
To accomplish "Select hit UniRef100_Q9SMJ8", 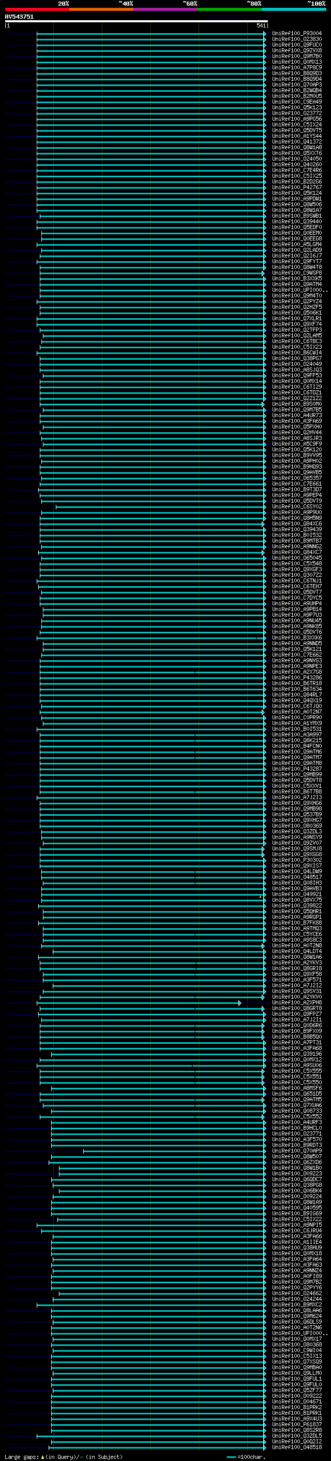I will [297, 848].
